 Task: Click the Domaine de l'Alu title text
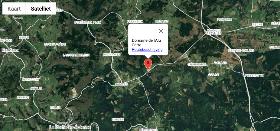pyautogui.click(x=146, y=41)
